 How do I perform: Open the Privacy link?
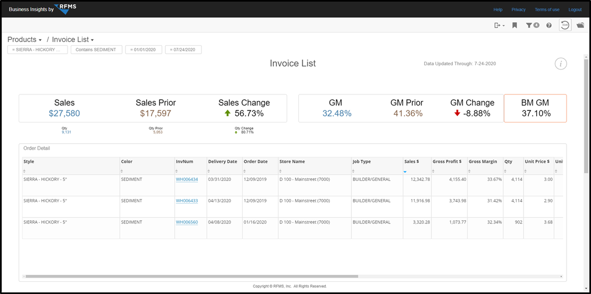518,10
